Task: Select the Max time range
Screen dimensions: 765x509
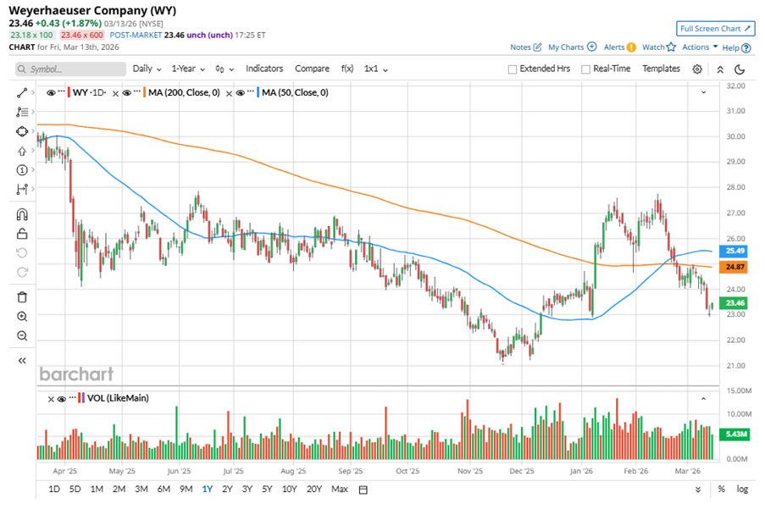Action: click(340, 489)
